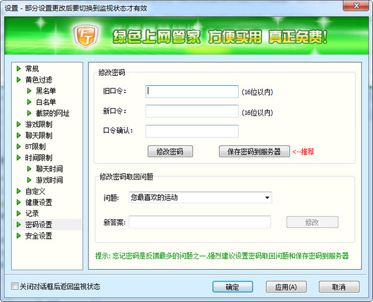Open the 问题 security question dropdown
373x302 pixels.
200,198
